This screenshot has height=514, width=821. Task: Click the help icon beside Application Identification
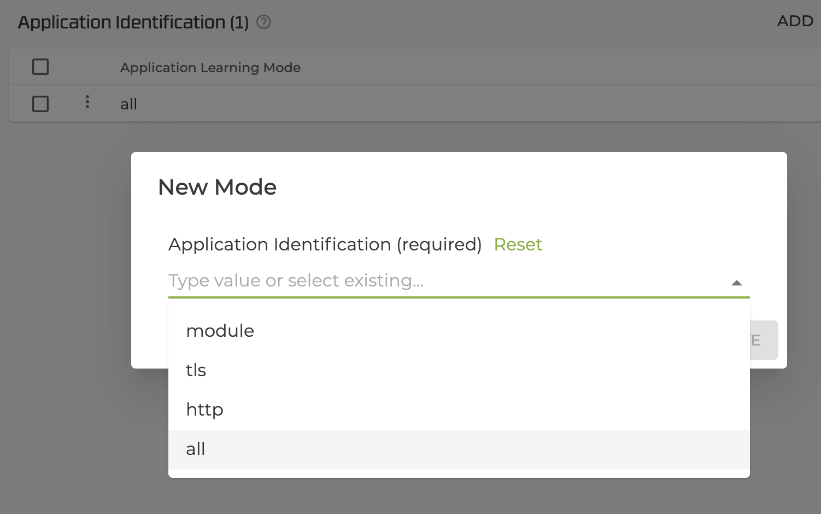[x=263, y=22]
